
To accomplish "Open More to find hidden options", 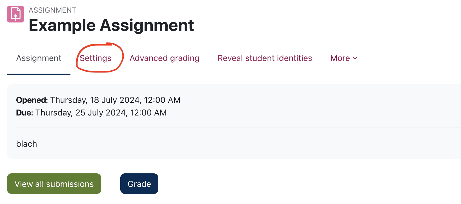I will 343,58.
